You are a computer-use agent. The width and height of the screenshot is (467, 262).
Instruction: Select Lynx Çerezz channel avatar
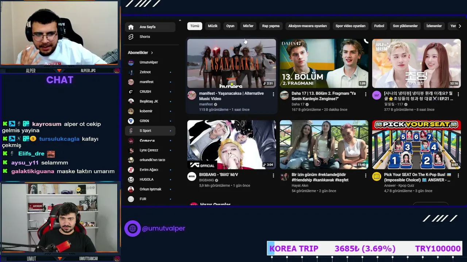point(131,150)
